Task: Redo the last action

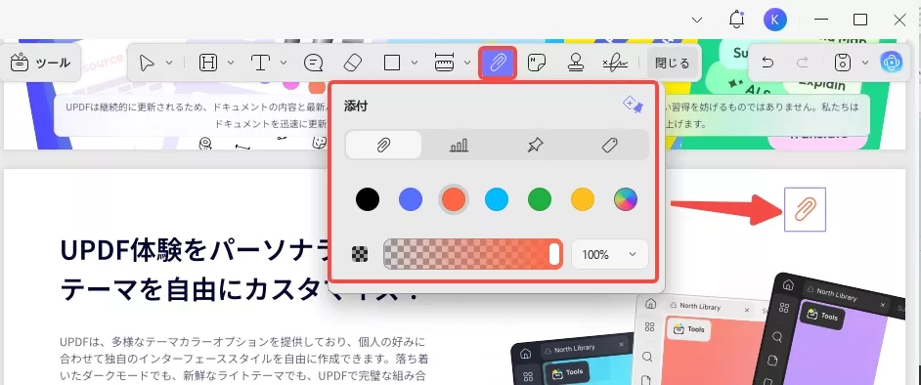Action: click(x=803, y=63)
